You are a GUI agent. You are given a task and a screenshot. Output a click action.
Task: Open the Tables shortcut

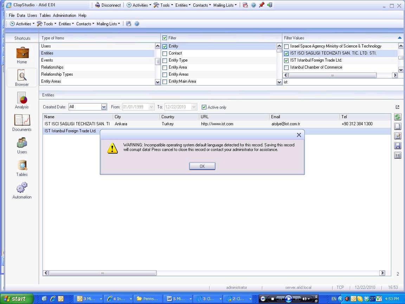[22, 168]
